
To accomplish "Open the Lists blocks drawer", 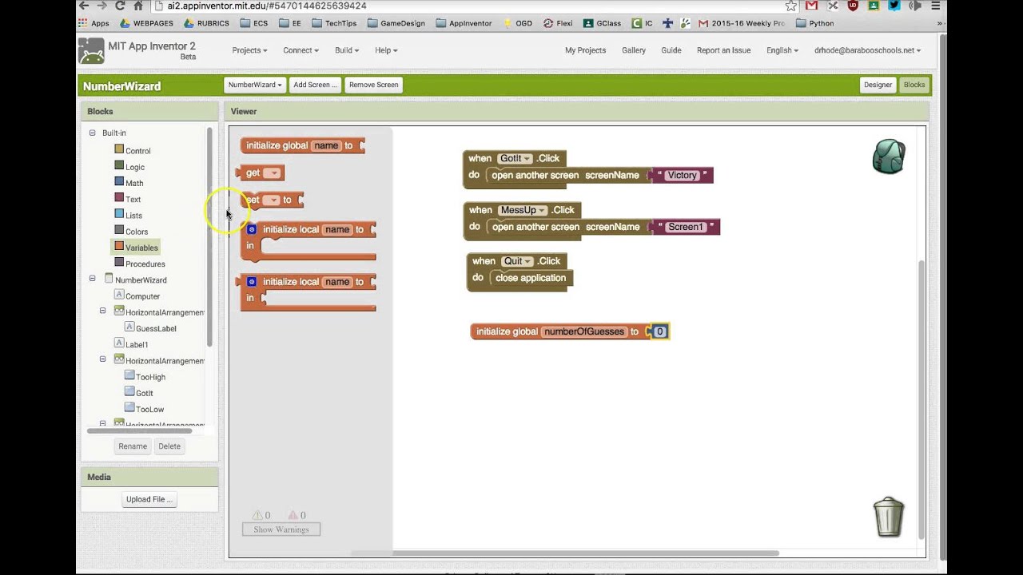I will (128, 215).
